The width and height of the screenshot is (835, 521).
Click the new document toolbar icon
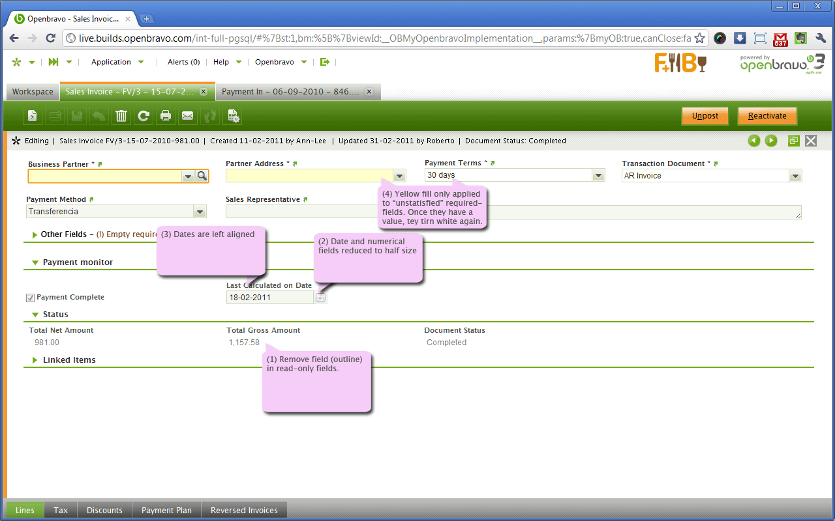point(32,116)
